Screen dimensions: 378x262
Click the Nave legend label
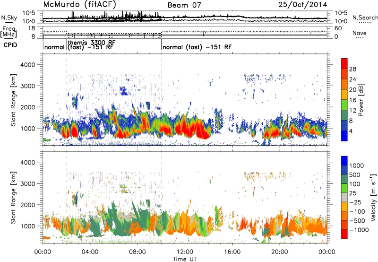[x=360, y=33]
